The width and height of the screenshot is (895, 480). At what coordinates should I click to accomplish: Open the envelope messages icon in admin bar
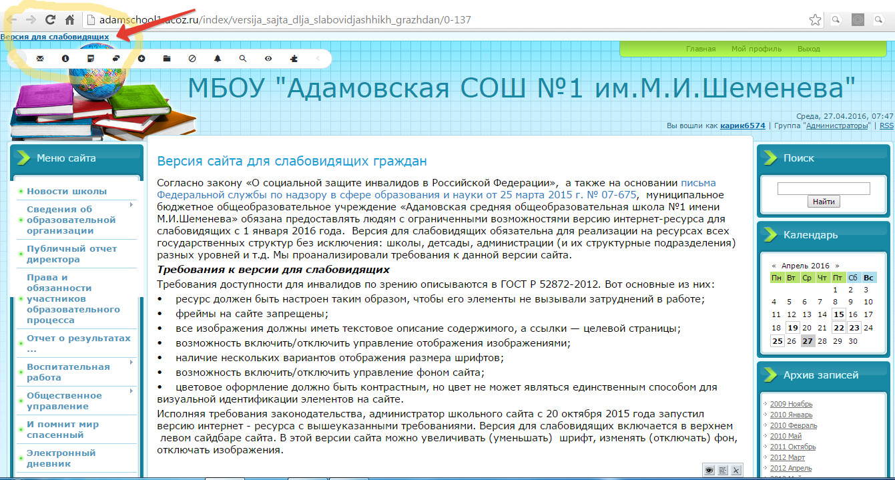40,59
